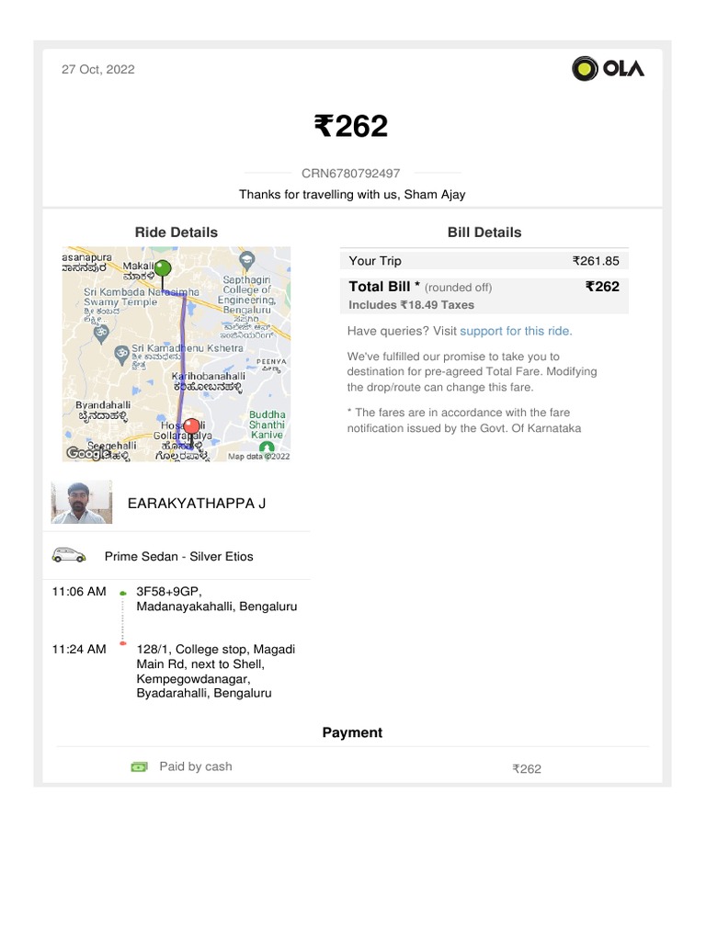Click the red drop dot in timeline
This screenshot has height=941, width=706.
[x=123, y=644]
